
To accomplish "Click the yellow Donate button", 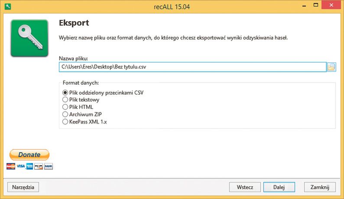I will [x=29, y=155].
